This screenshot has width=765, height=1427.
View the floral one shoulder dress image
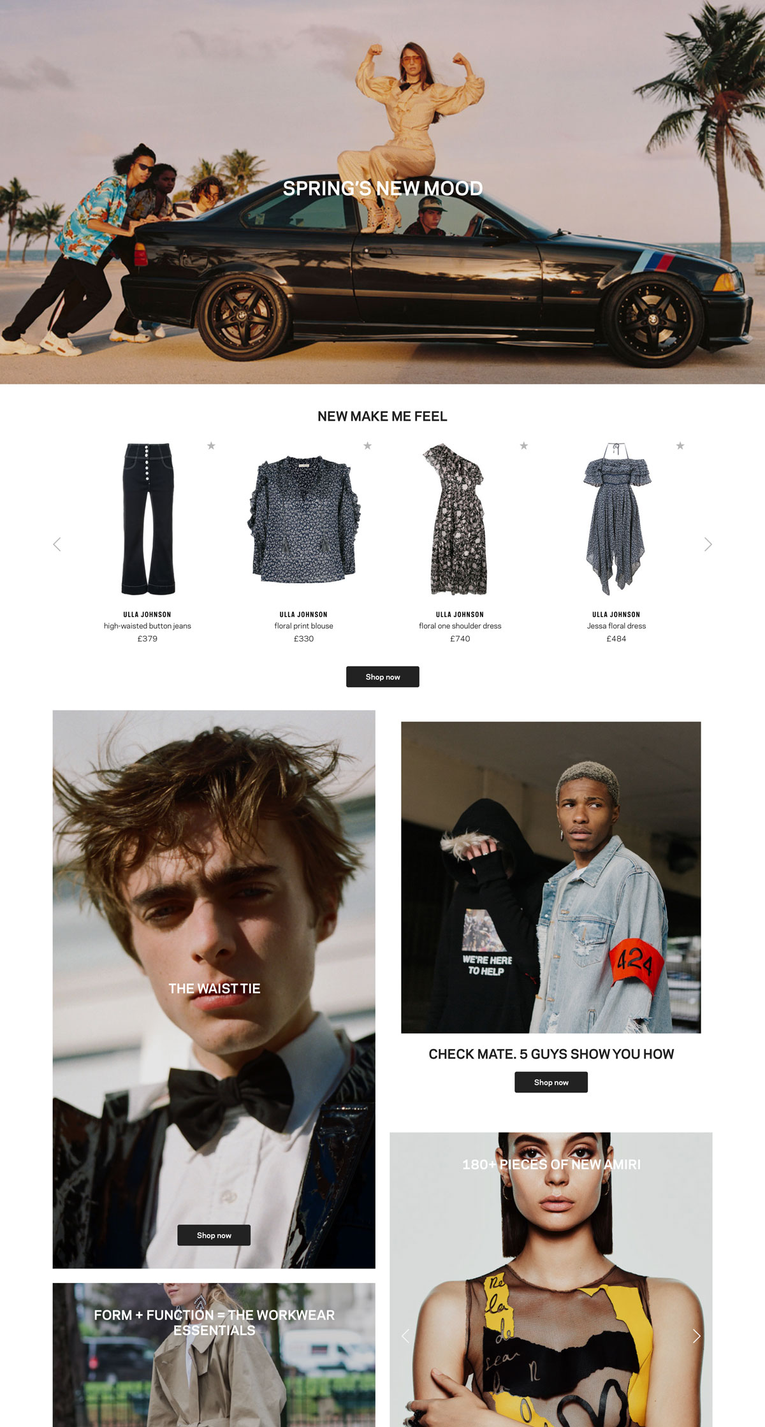point(460,519)
